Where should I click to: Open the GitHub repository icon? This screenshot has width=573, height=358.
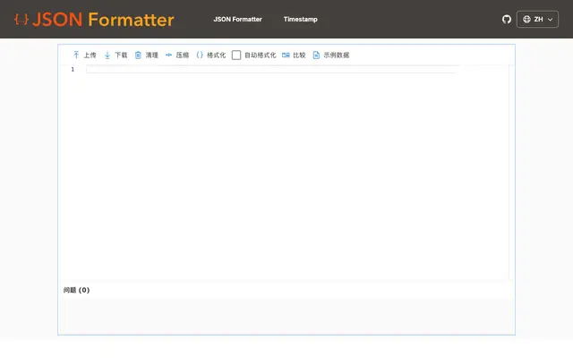pos(507,20)
